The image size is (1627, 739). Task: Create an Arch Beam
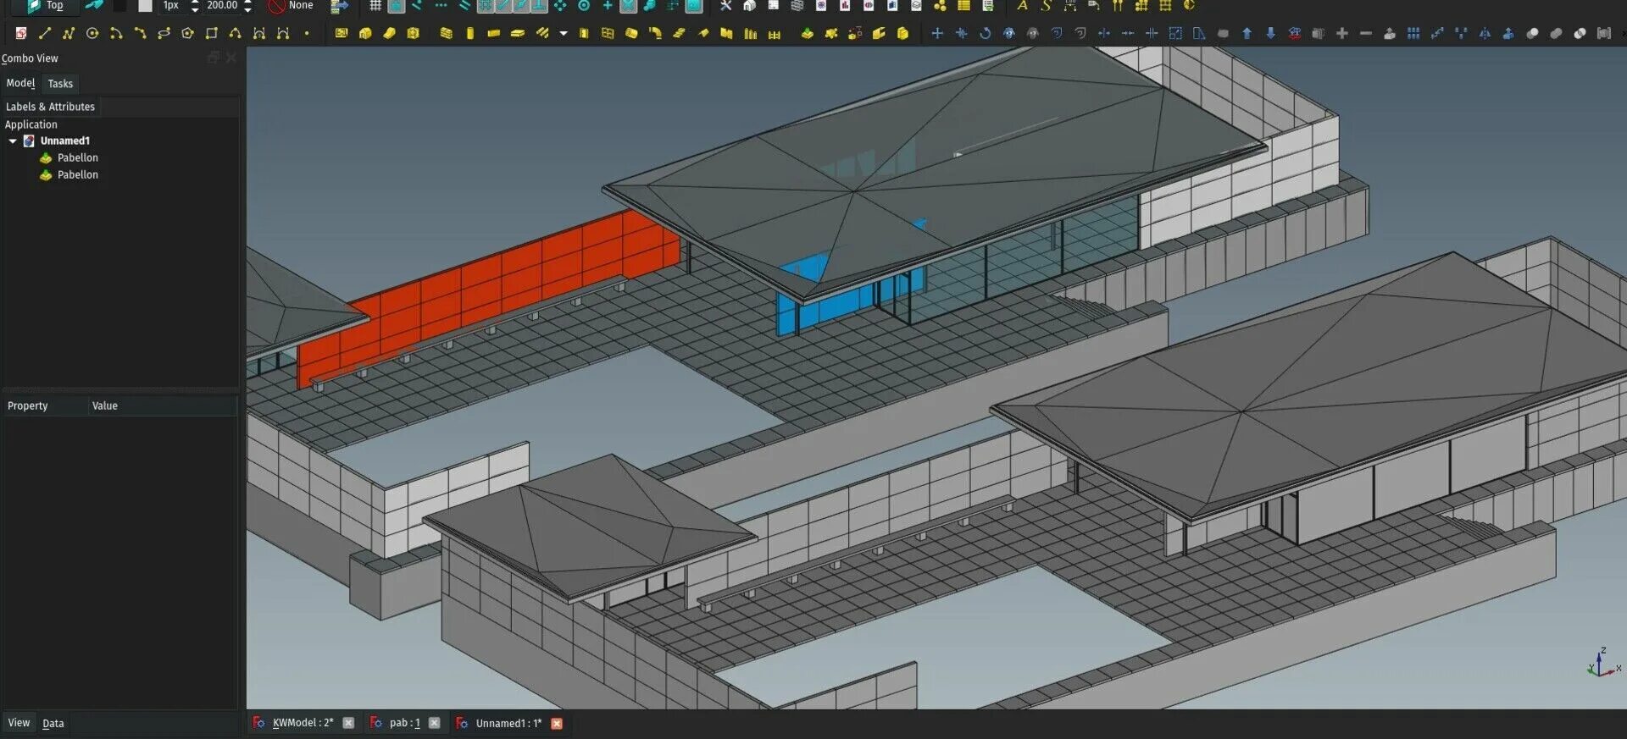pyautogui.click(x=494, y=34)
